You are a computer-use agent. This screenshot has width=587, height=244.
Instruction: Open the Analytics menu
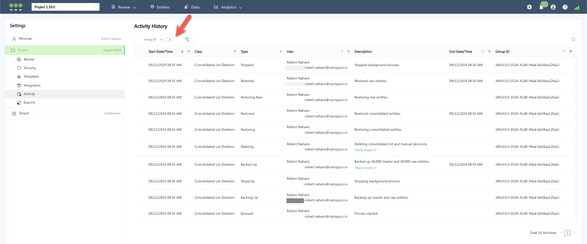pyautogui.click(x=228, y=7)
